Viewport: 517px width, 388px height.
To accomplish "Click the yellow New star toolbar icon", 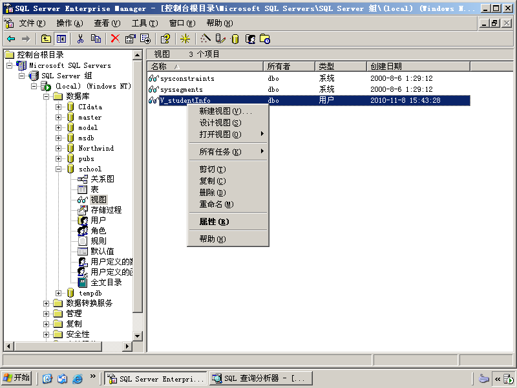I will click(x=185, y=39).
